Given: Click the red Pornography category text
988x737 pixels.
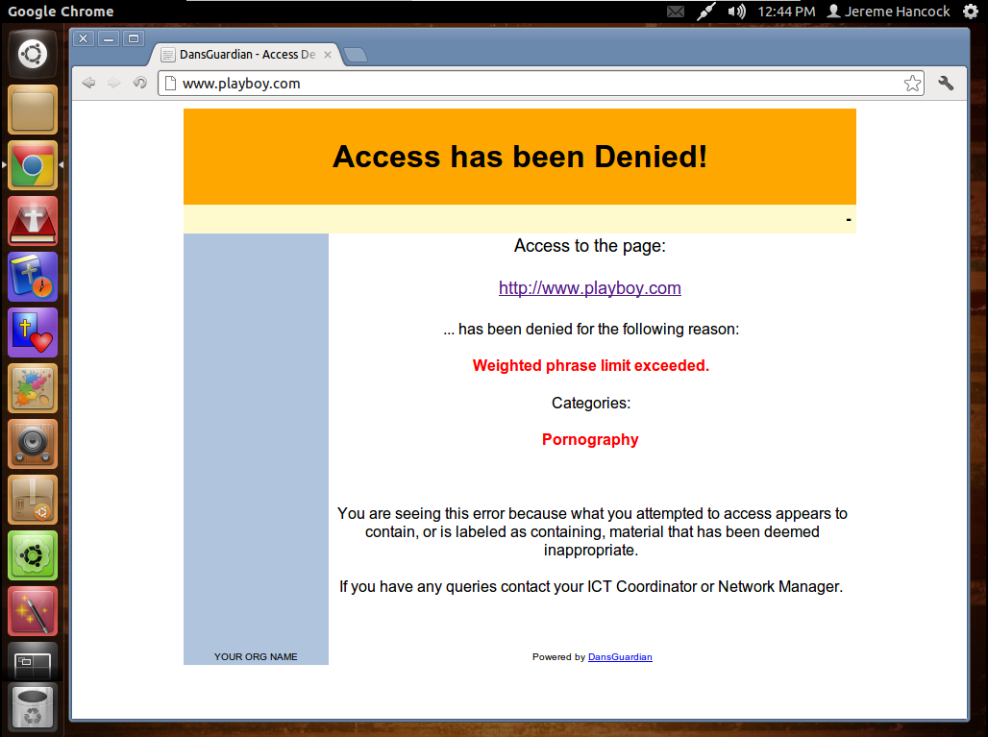Looking at the screenshot, I should [590, 440].
